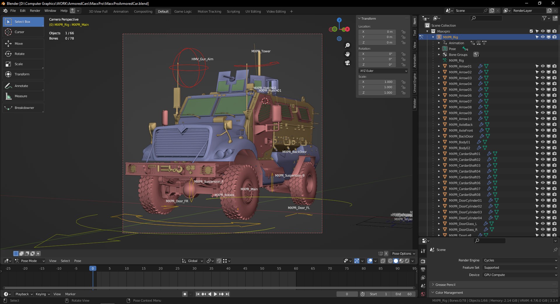Select solid viewport shading mode

click(396, 261)
